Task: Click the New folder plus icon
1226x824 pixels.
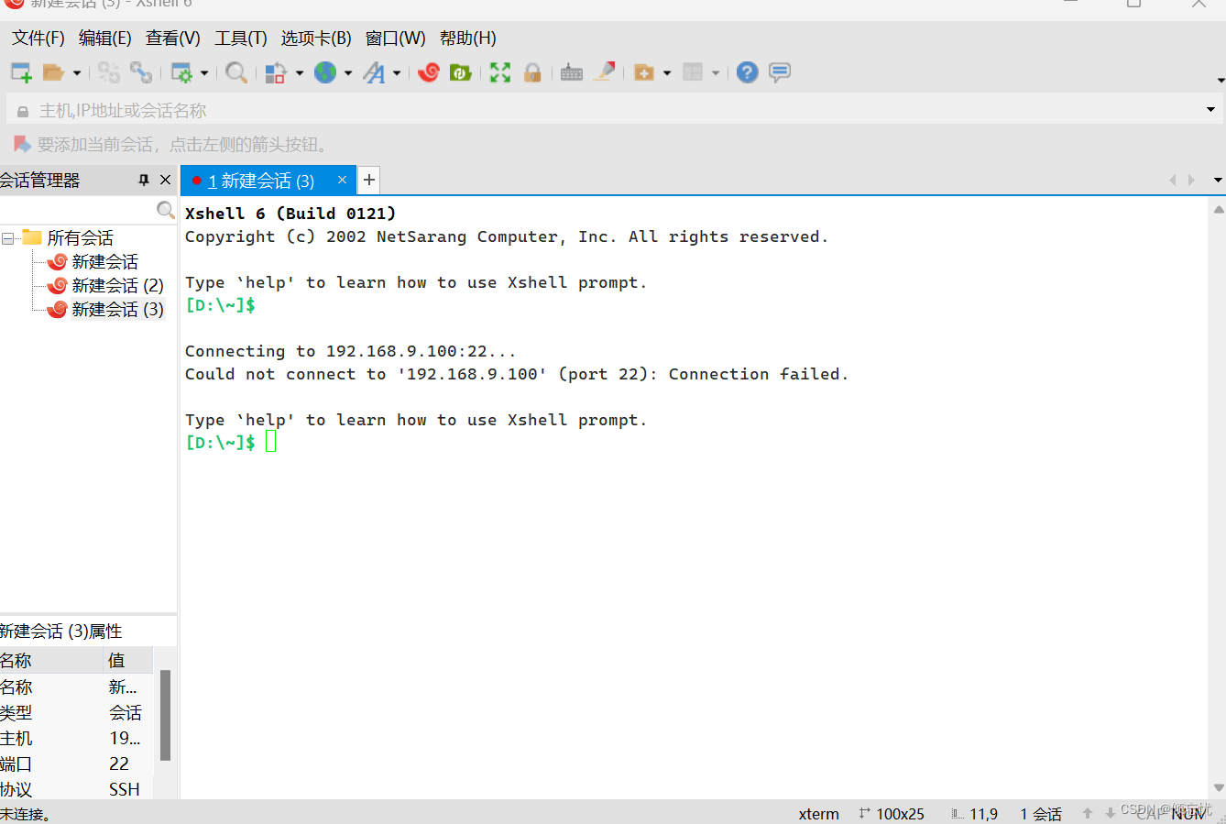Action: pos(644,72)
